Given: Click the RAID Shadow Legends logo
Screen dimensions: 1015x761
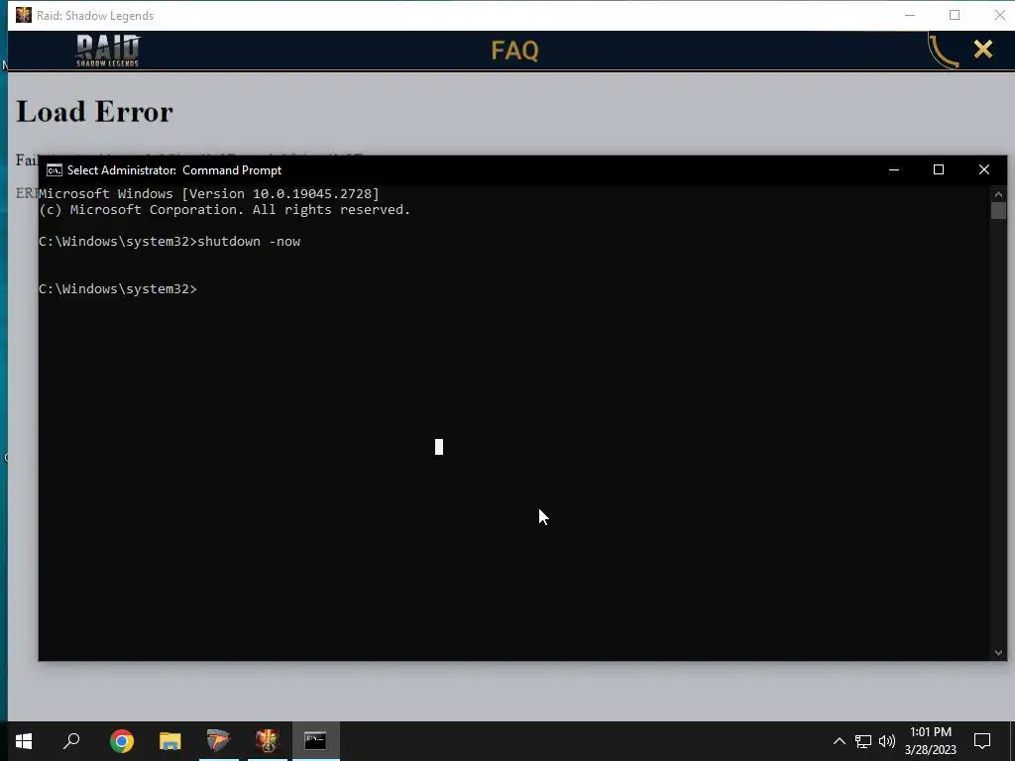Looking at the screenshot, I should [x=107, y=51].
